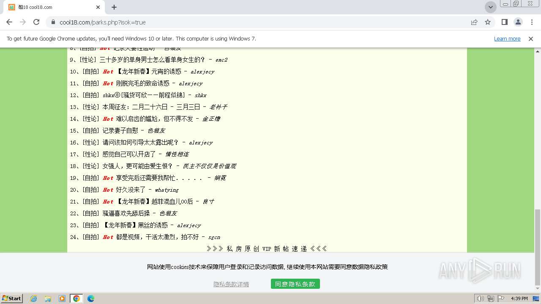The height and width of the screenshot is (304, 541).
Task: Open post 9 by emc2
Action: (x=152, y=60)
